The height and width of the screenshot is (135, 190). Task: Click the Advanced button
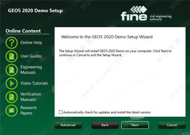tap(68, 125)
